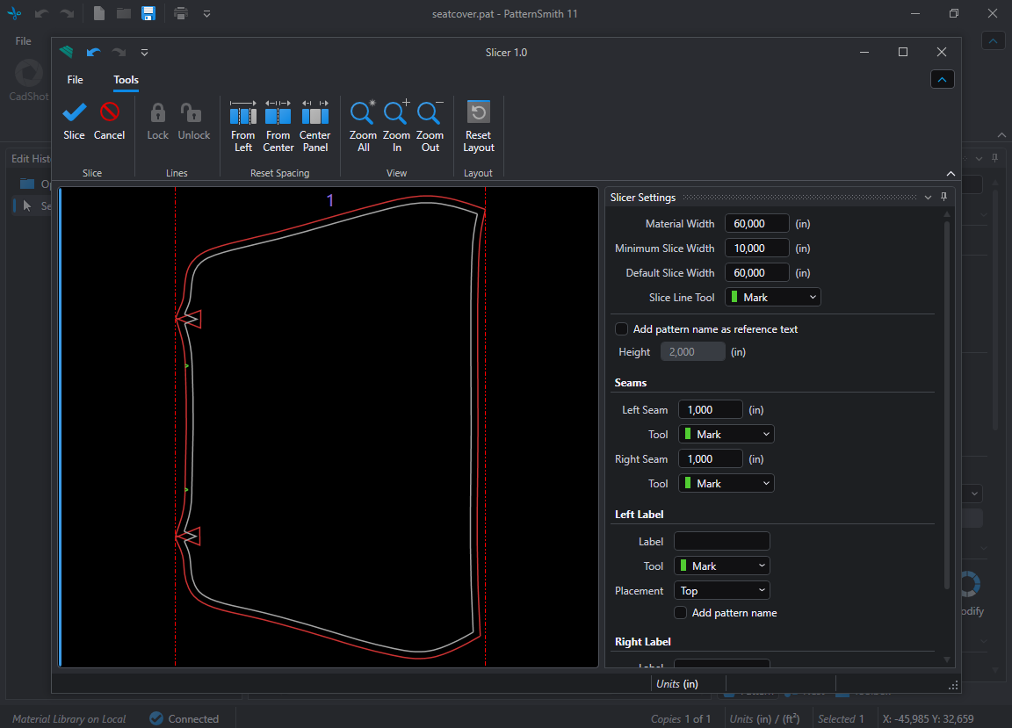The image size is (1012, 728).
Task: Check Add pattern name under Left Label
Action: pyautogui.click(x=680, y=612)
